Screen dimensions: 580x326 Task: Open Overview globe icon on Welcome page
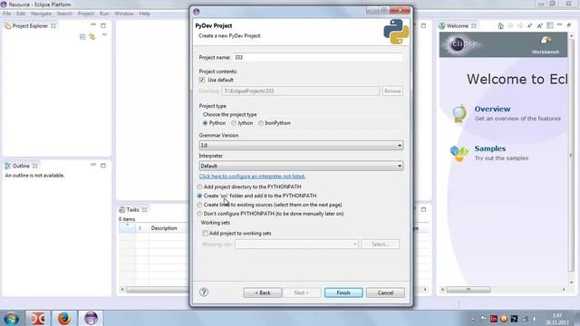point(459,113)
